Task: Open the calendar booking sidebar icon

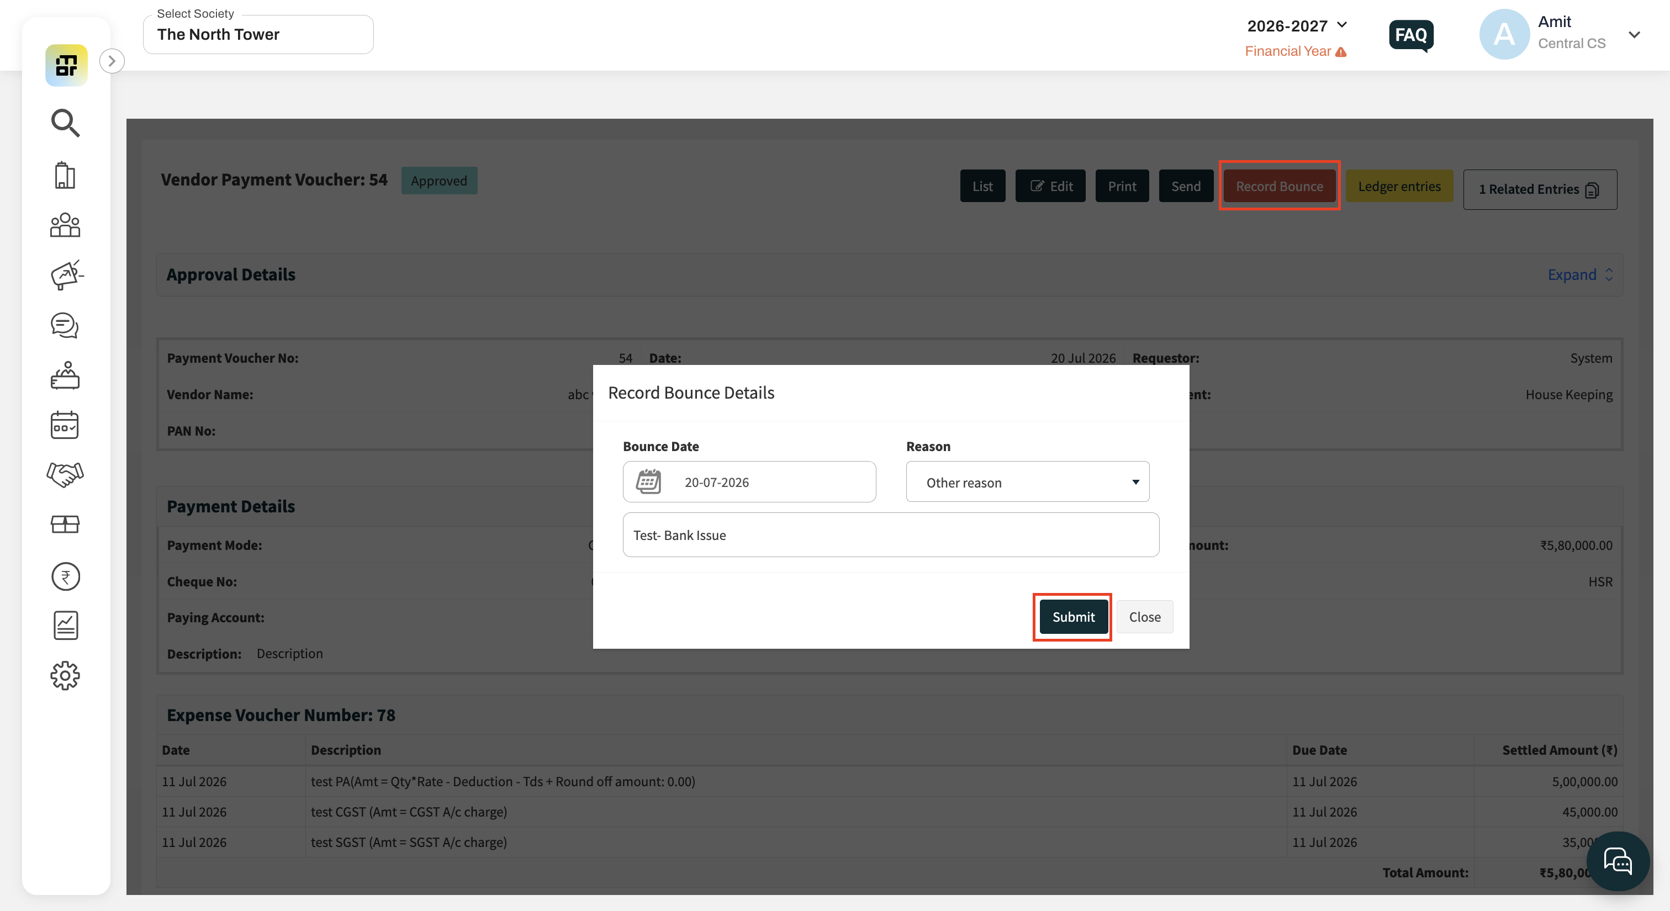Action: tap(65, 425)
